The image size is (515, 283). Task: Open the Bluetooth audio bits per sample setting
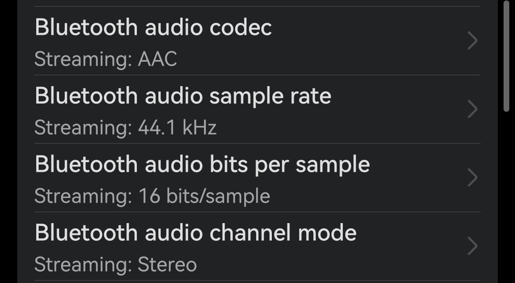point(238,178)
